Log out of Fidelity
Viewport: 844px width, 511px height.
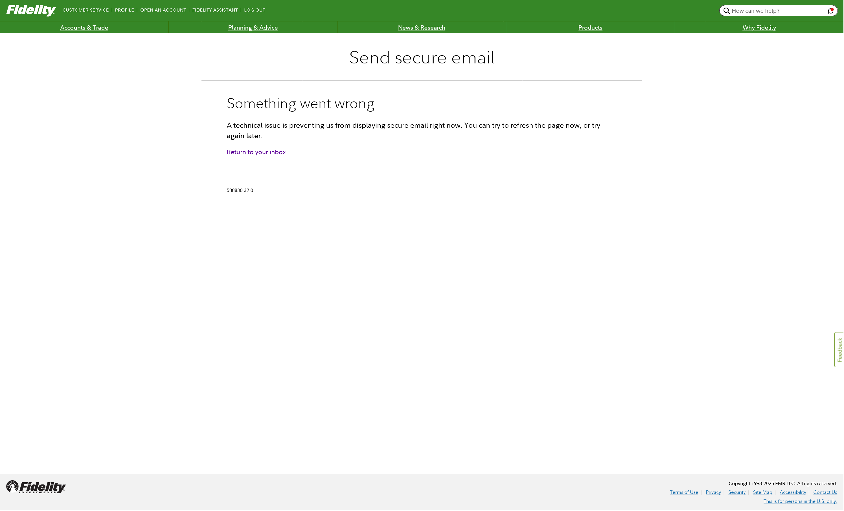[x=254, y=10]
